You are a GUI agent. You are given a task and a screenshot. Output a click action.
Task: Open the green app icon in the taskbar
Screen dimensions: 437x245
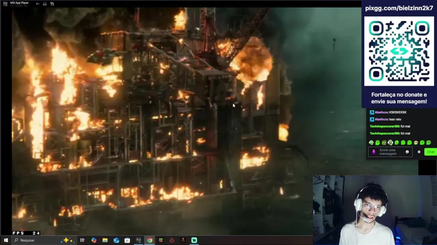point(194,240)
